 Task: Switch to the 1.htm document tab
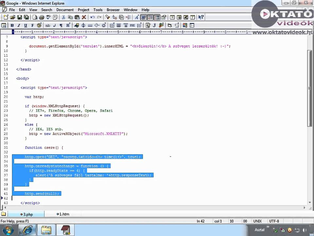(x=63, y=214)
